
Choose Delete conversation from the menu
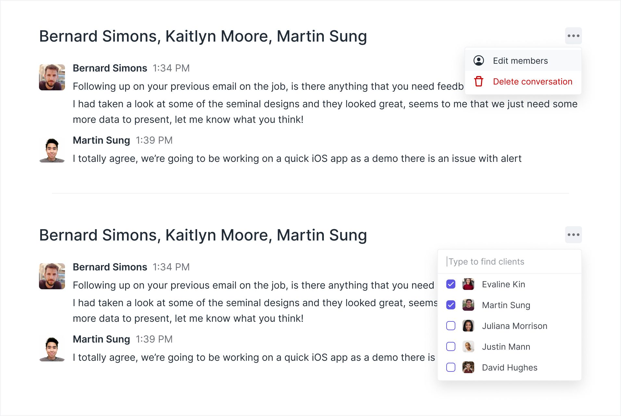(523, 82)
